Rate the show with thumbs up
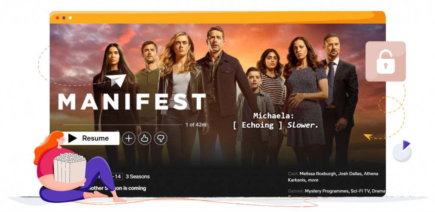The width and height of the screenshot is (435, 212). [x=144, y=138]
